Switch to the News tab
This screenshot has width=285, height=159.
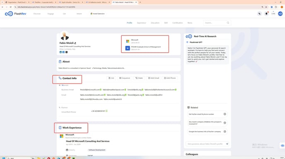[x=190, y=23]
